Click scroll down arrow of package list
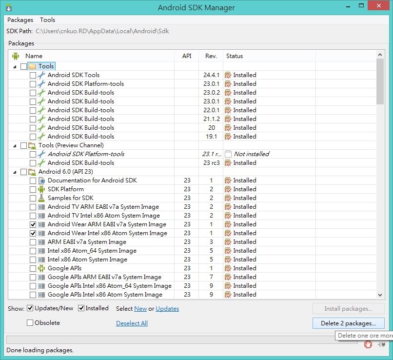This screenshot has width=393, height=360. pos(380,295)
